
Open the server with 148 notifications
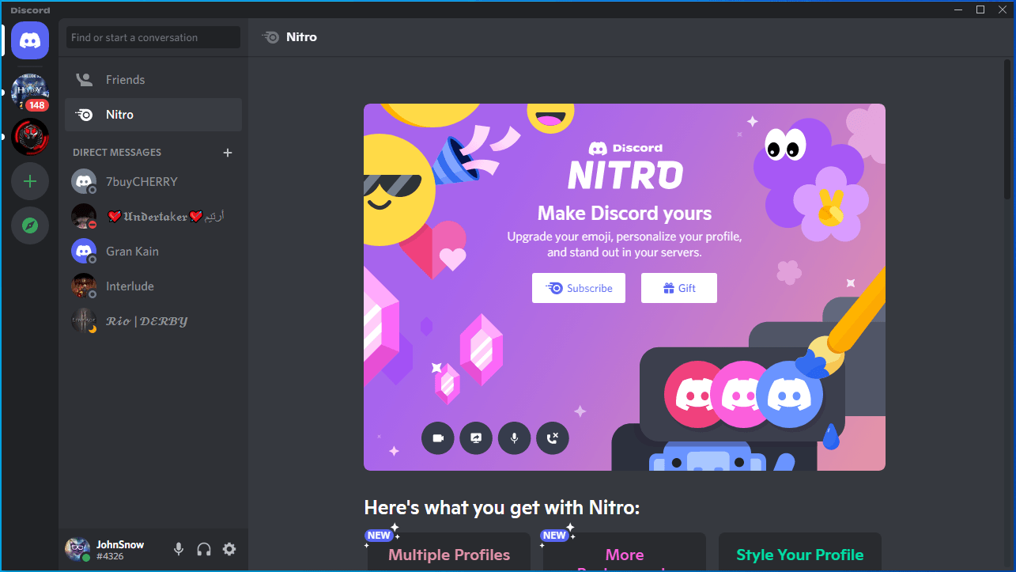30,93
